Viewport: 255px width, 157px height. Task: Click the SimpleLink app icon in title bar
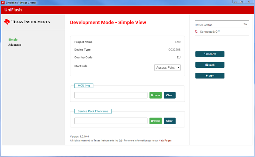tap(3, 3)
